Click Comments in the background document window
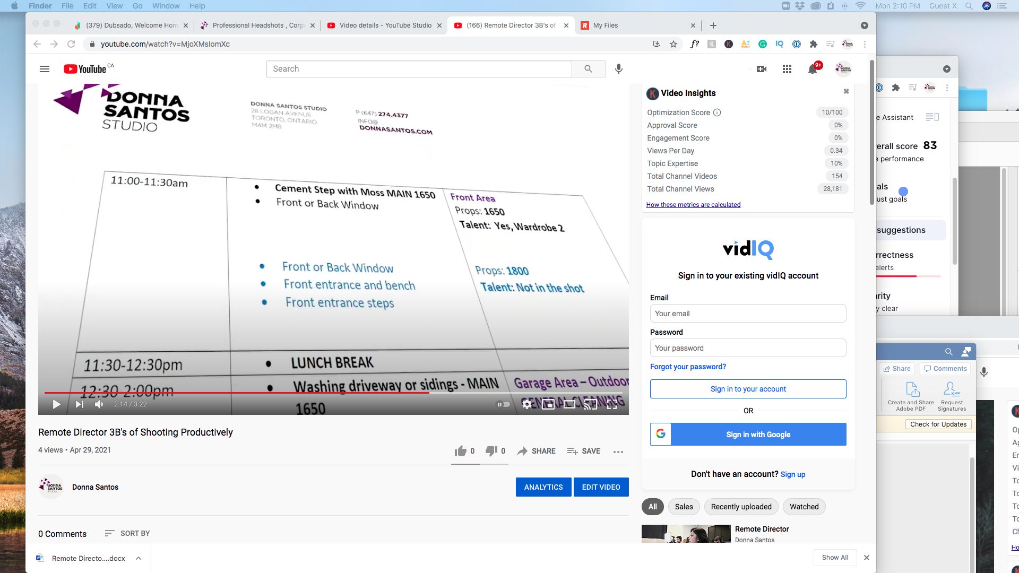The height and width of the screenshot is (573, 1019). 945,369
